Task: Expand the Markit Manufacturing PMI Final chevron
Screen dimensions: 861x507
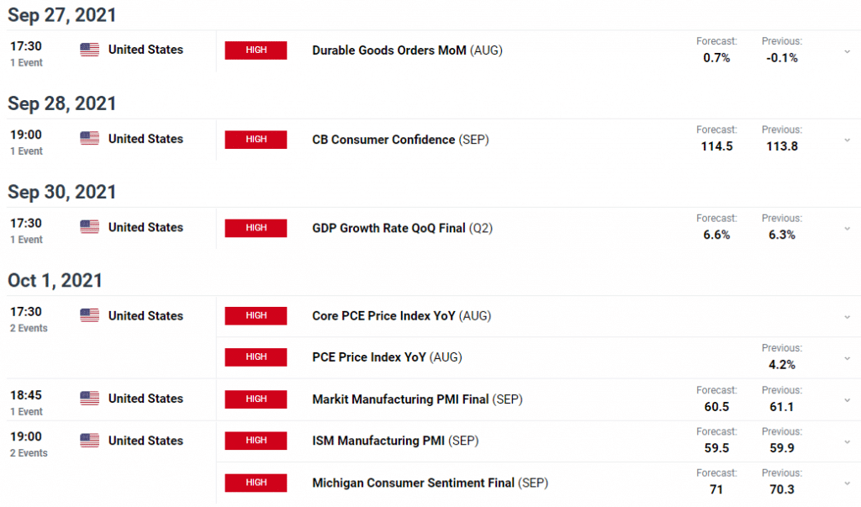Action: point(848,400)
